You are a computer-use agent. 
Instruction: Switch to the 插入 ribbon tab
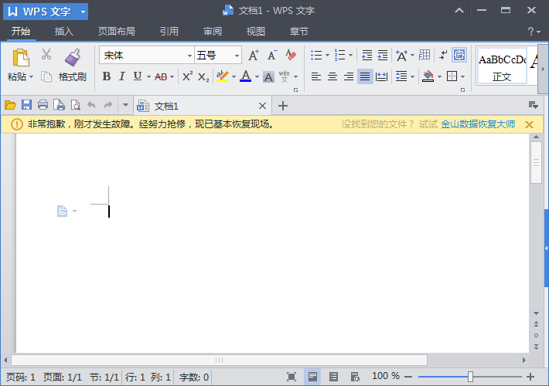(64, 32)
